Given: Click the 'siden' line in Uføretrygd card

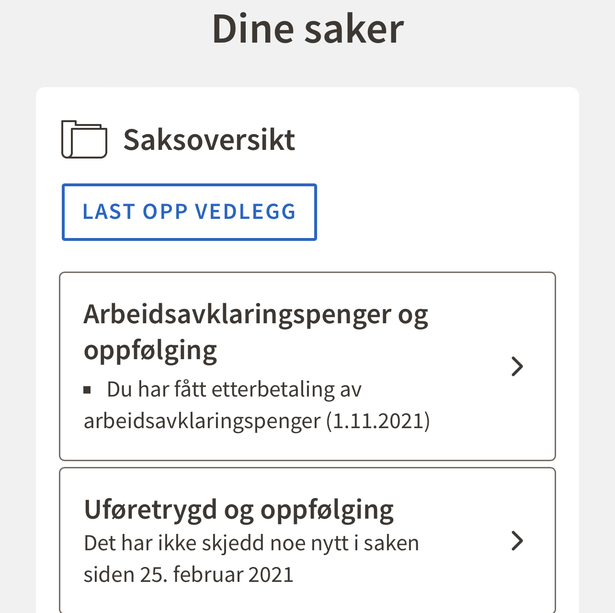Looking at the screenshot, I should pos(188,575).
